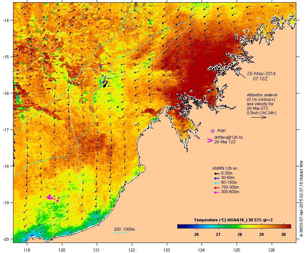The width and height of the screenshot is (306, 253).
Task: Click the latitude axis label -16
Action: pos(6,93)
